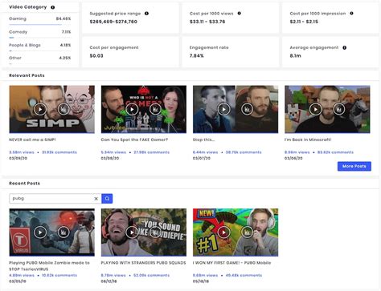381x291 pixels.
Task: Open comments link under FAKE Gamer video
Action: 152,152
